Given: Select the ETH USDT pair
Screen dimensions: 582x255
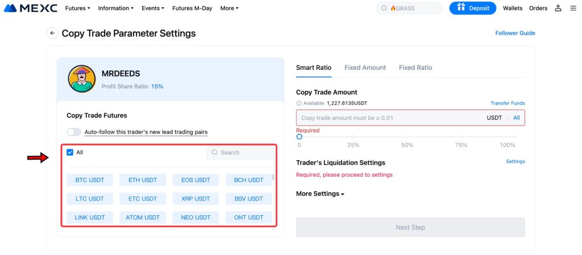Looking at the screenshot, I should point(143,180).
